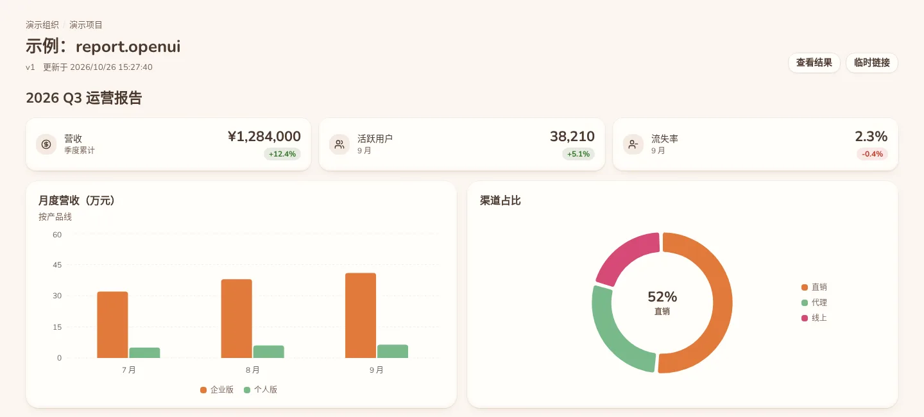Click the orange 企业版 bar for 9月

(x=361, y=316)
